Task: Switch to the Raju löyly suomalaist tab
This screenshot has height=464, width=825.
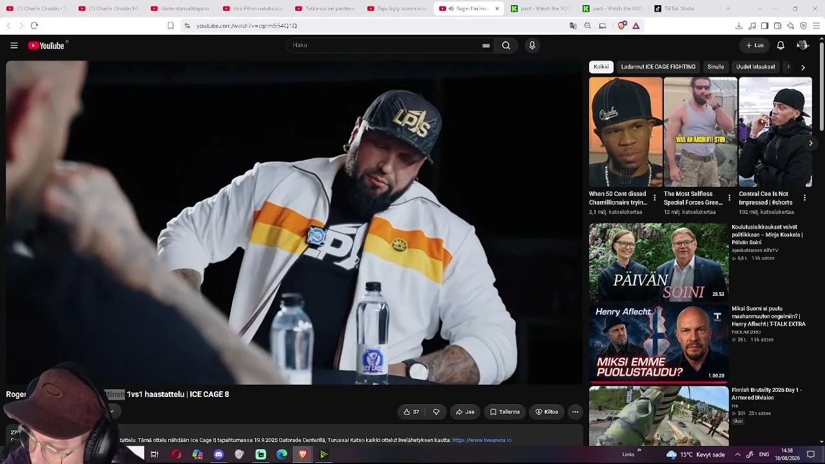Action: point(398,8)
